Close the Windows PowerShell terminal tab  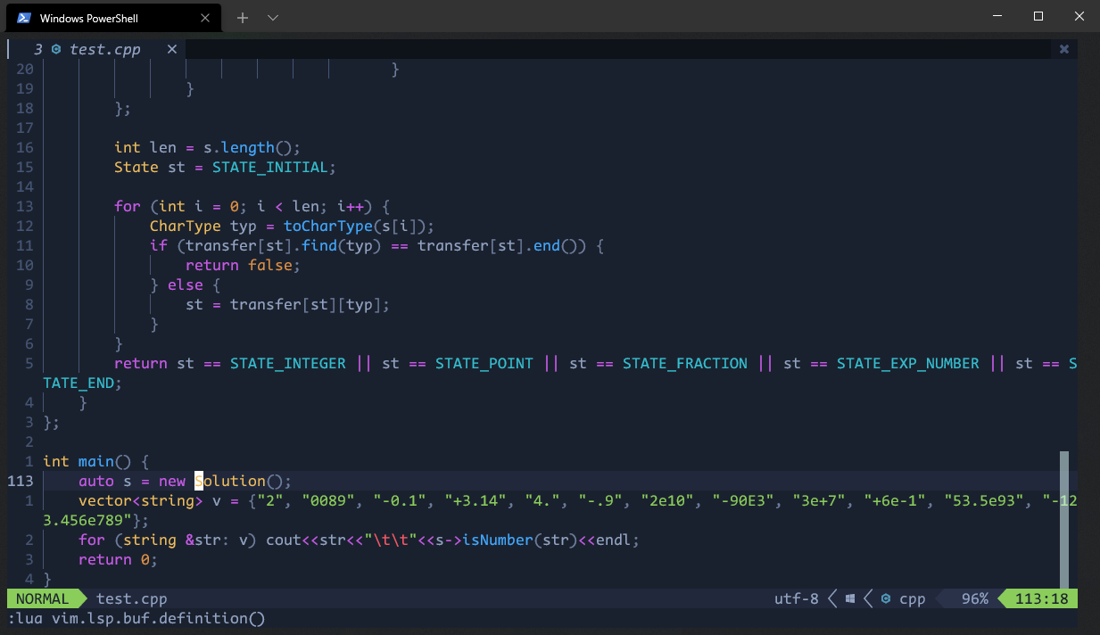point(206,18)
